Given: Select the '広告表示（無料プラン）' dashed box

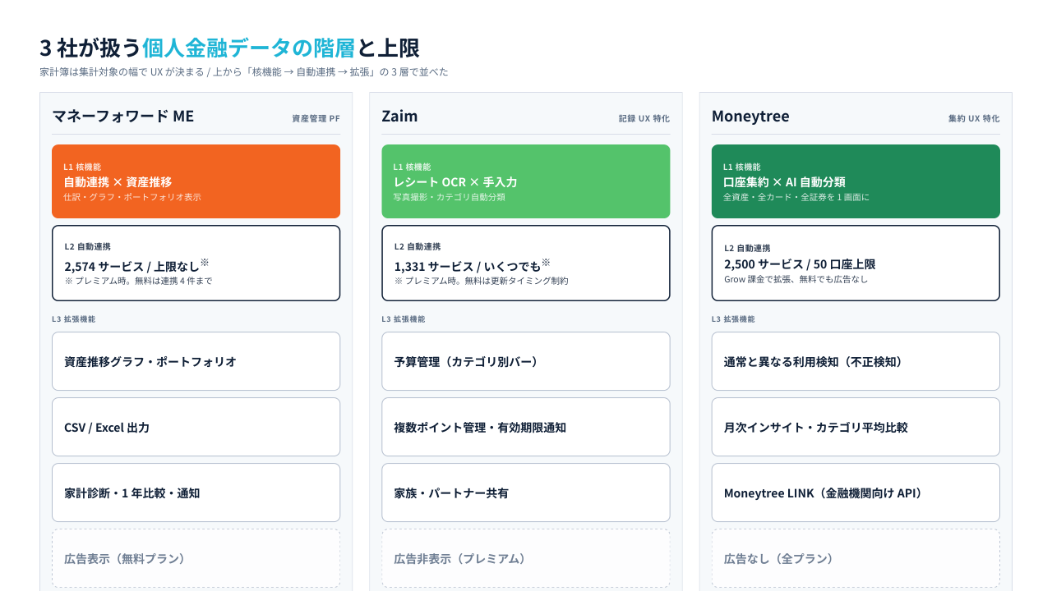Looking at the screenshot, I should [x=196, y=558].
